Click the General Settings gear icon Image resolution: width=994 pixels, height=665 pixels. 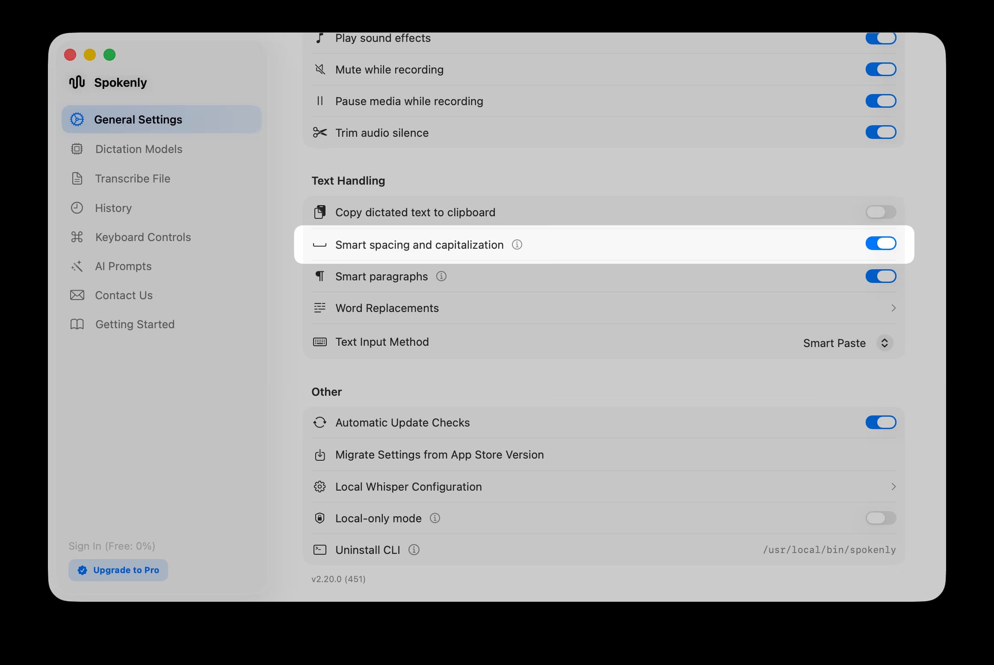pyautogui.click(x=77, y=119)
